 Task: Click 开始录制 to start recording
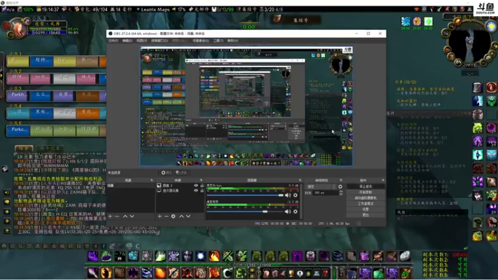click(365, 192)
